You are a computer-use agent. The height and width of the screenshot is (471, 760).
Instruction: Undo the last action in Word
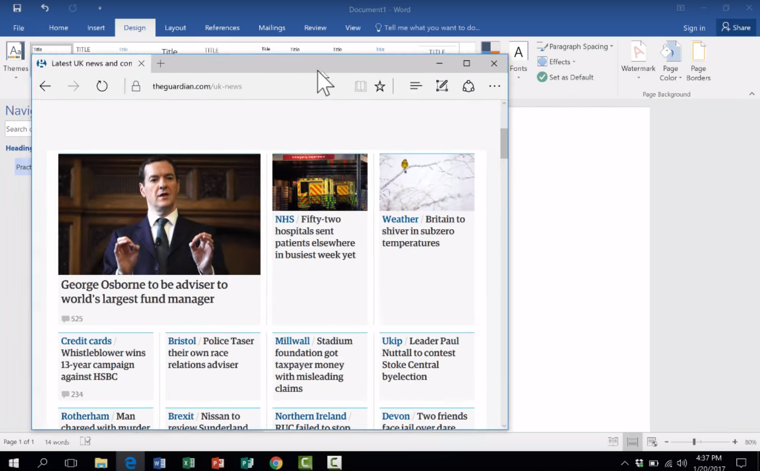(44, 8)
